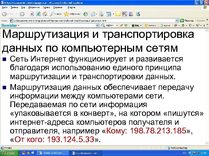Click in the Rambler search input field
209x156 pixels.
coord(58,25)
